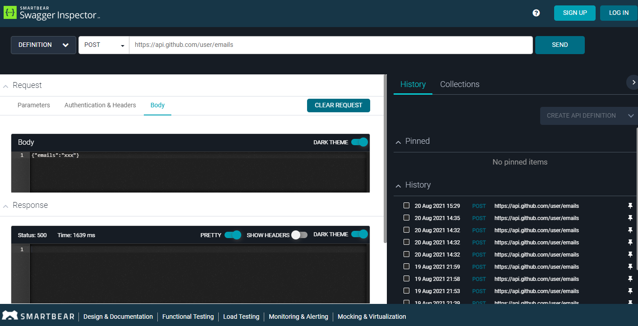Toggle Dark Theme in Body editor
Image resolution: width=638 pixels, height=326 pixels.
(x=359, y=142)
